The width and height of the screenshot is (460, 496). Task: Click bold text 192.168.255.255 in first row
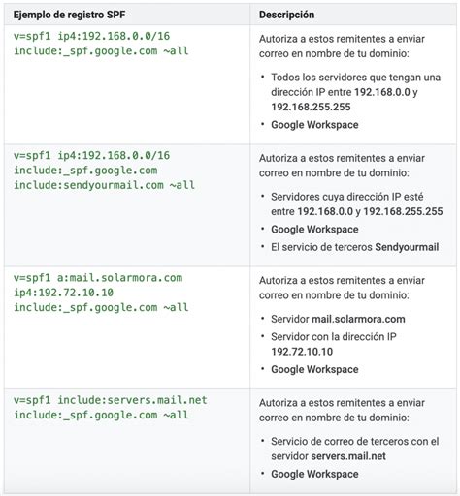[311, 107]
